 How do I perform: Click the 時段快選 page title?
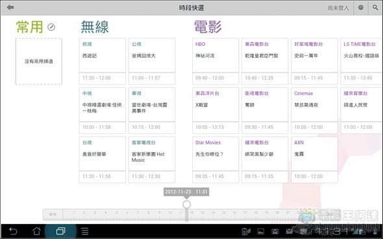[x=191, y=8]
